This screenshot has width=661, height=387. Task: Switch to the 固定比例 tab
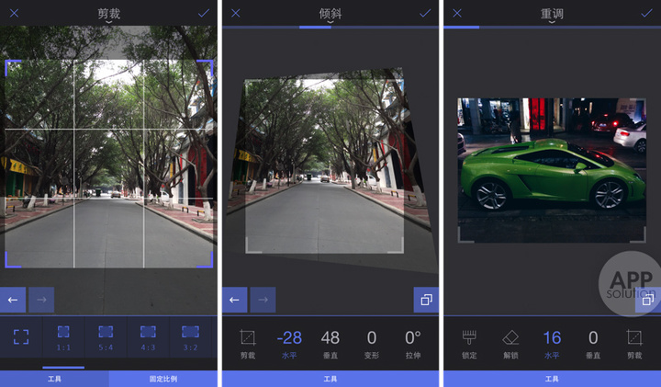click(163, 379)
